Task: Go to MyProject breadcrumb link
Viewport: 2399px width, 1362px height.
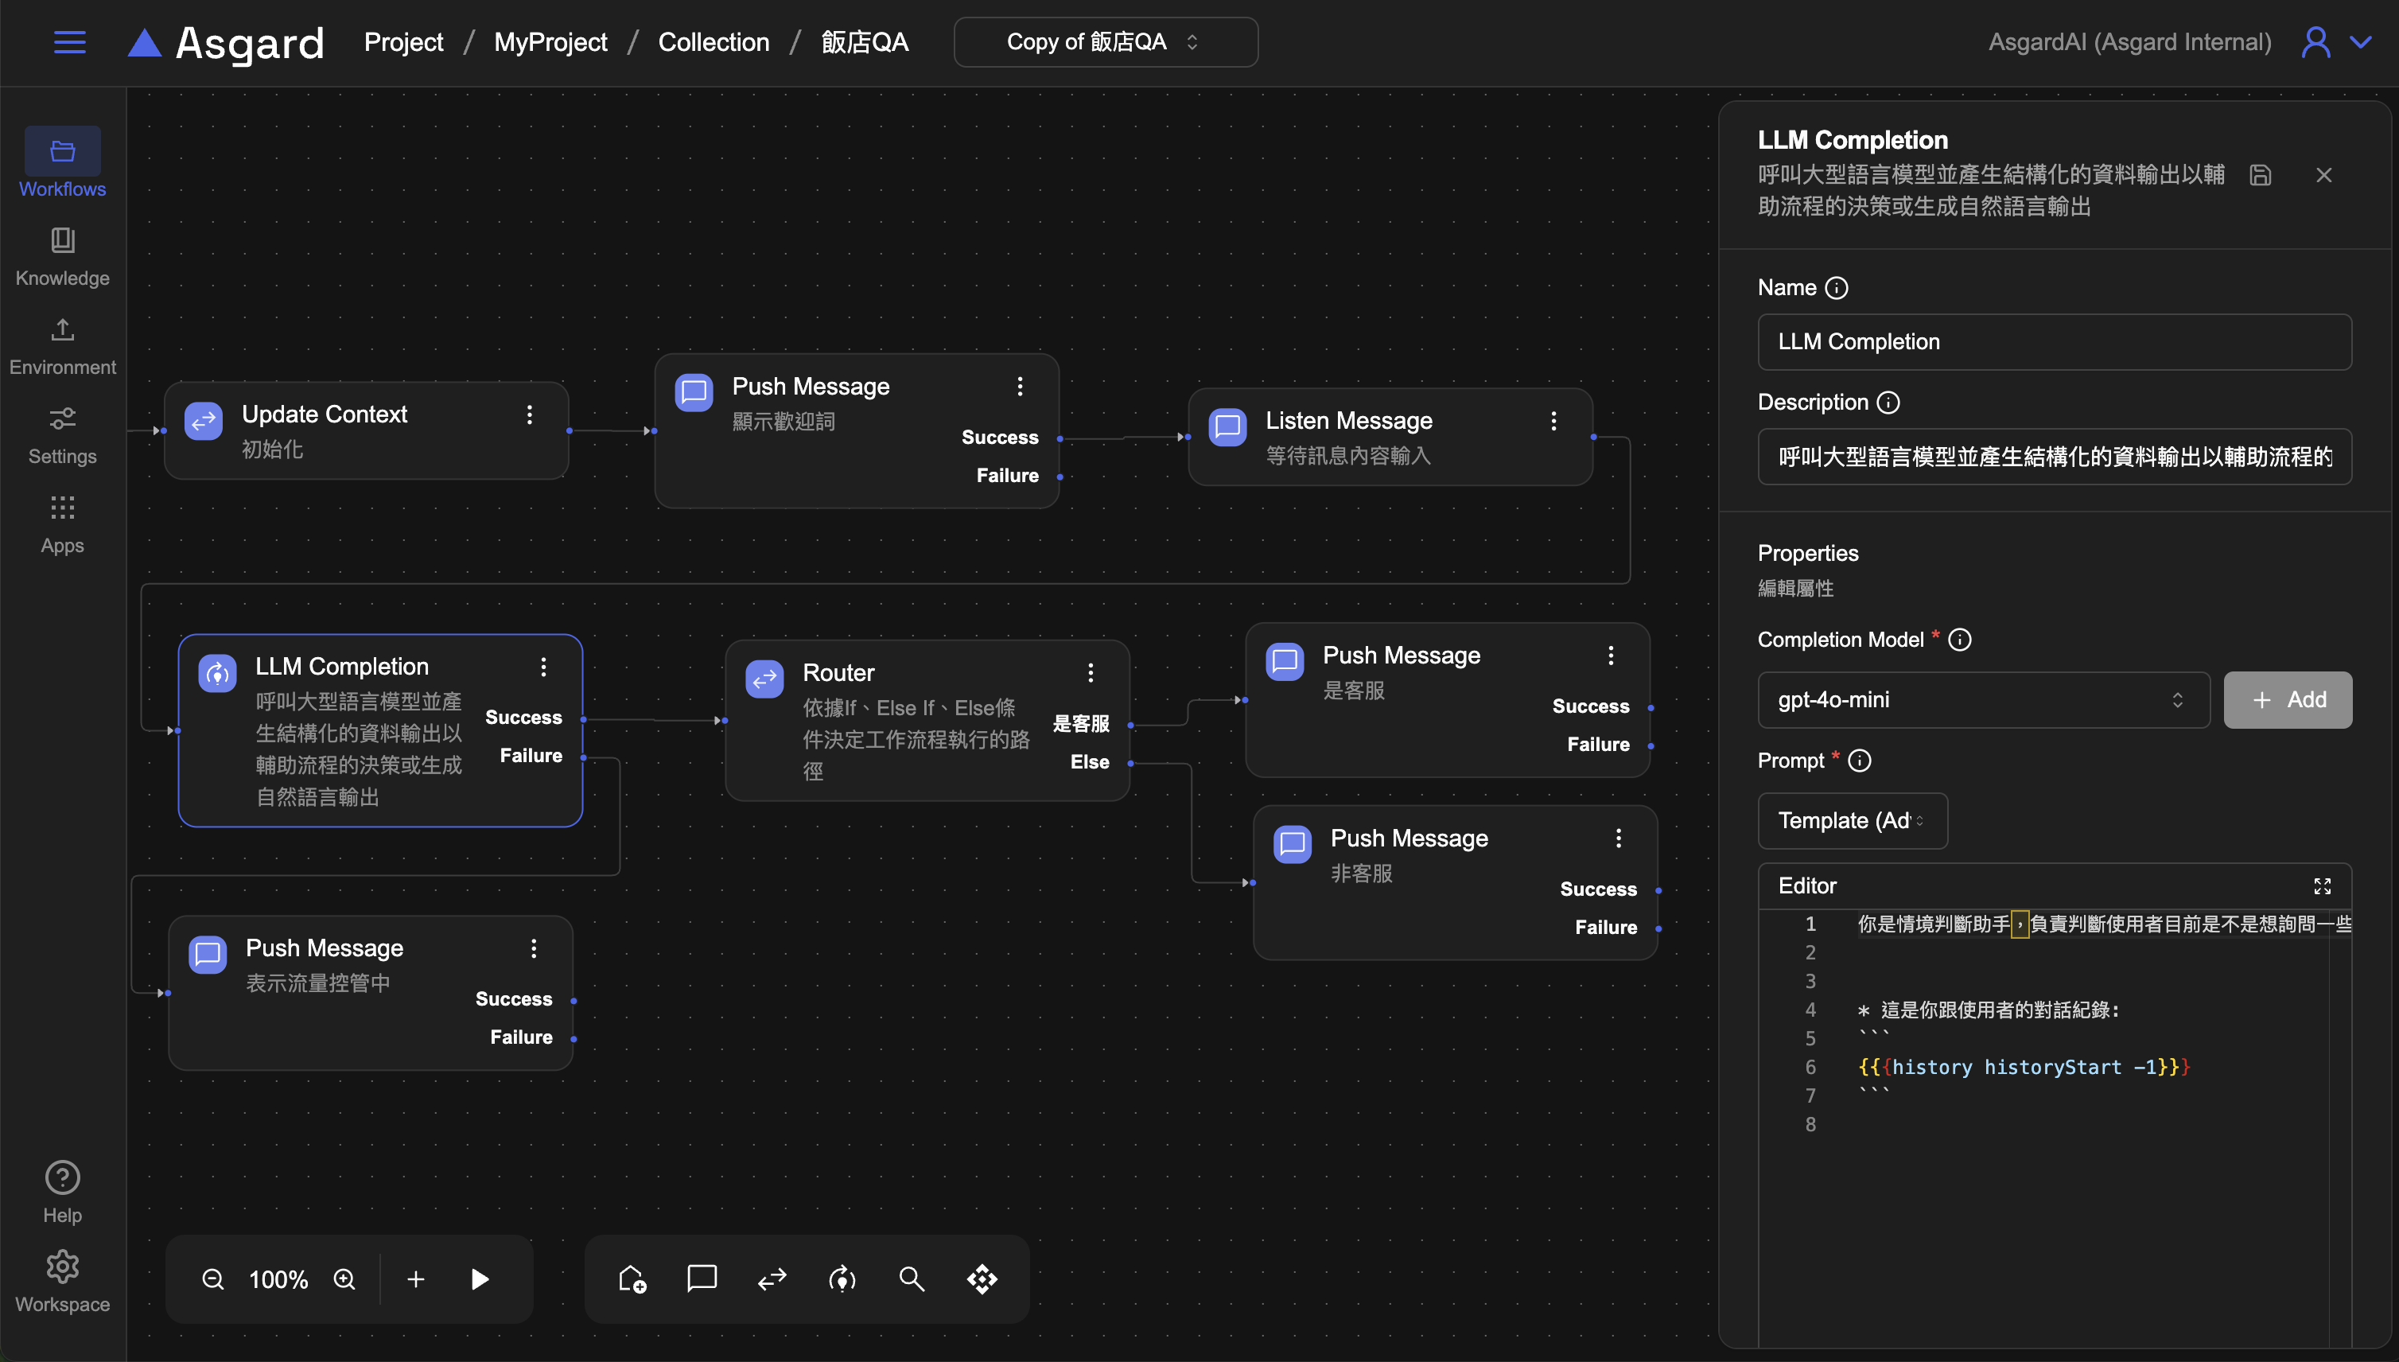Action: [550, 42]
